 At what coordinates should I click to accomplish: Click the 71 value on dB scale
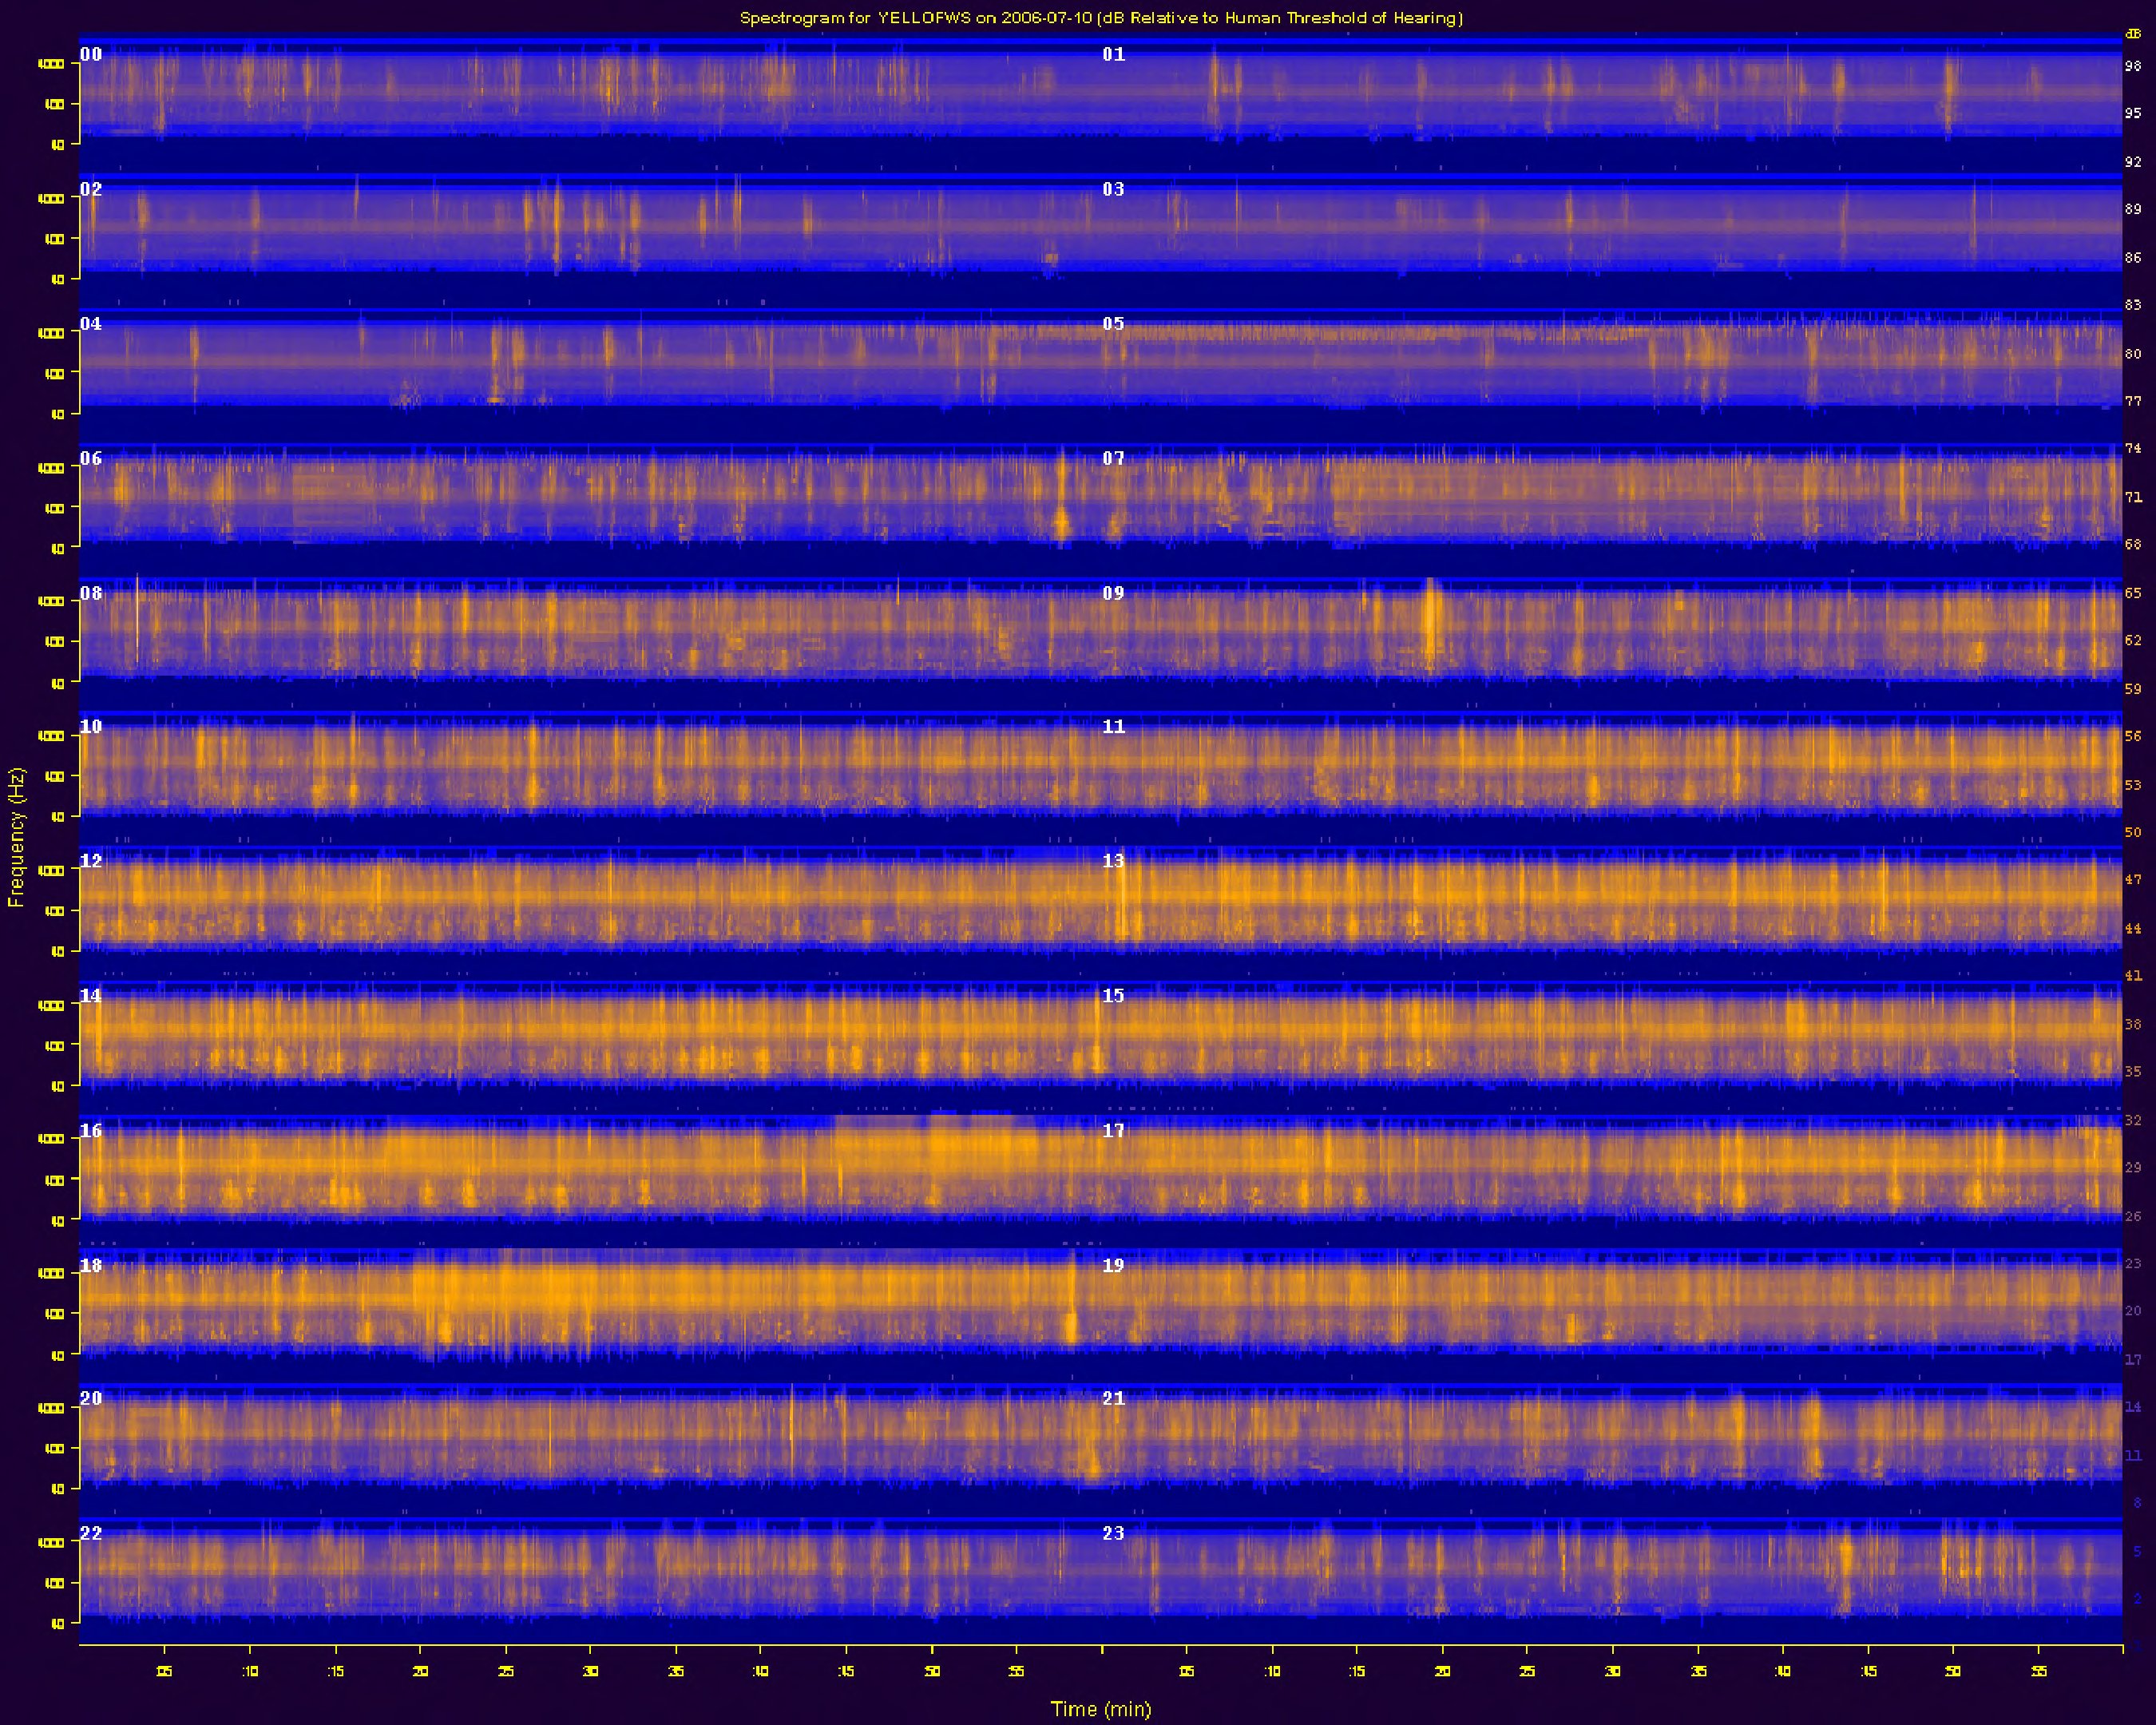pos(2133,497)
